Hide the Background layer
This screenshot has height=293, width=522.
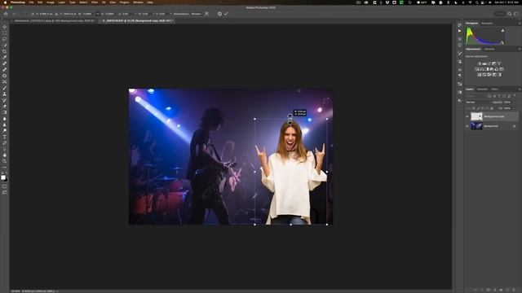467,126
